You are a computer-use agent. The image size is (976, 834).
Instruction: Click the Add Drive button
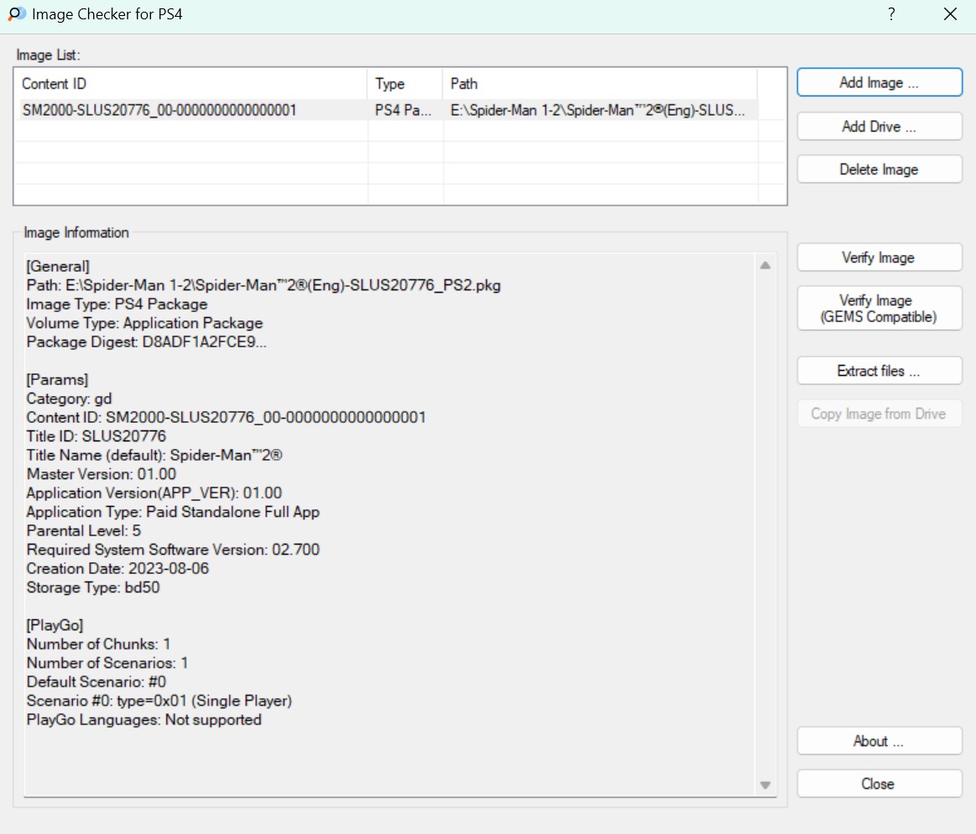tap(879, 127)
